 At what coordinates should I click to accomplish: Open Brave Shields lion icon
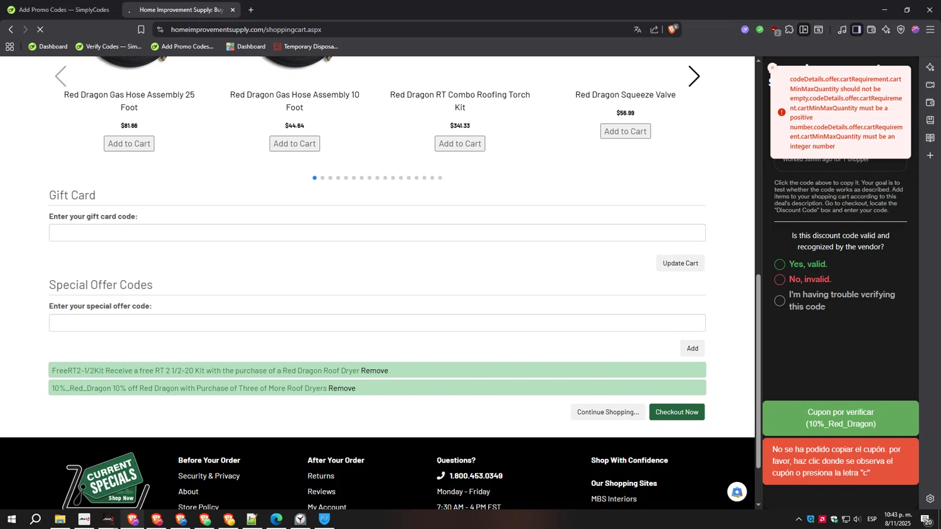(x=673, y=29)
